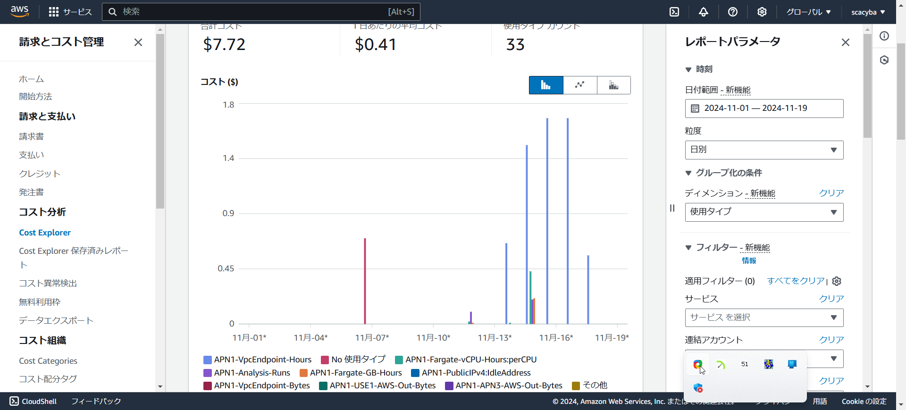Toggle APN1-Analysis-Runs legend swatch
The width and height of the screenshot is (906, 410).
[x=208, y=373]
